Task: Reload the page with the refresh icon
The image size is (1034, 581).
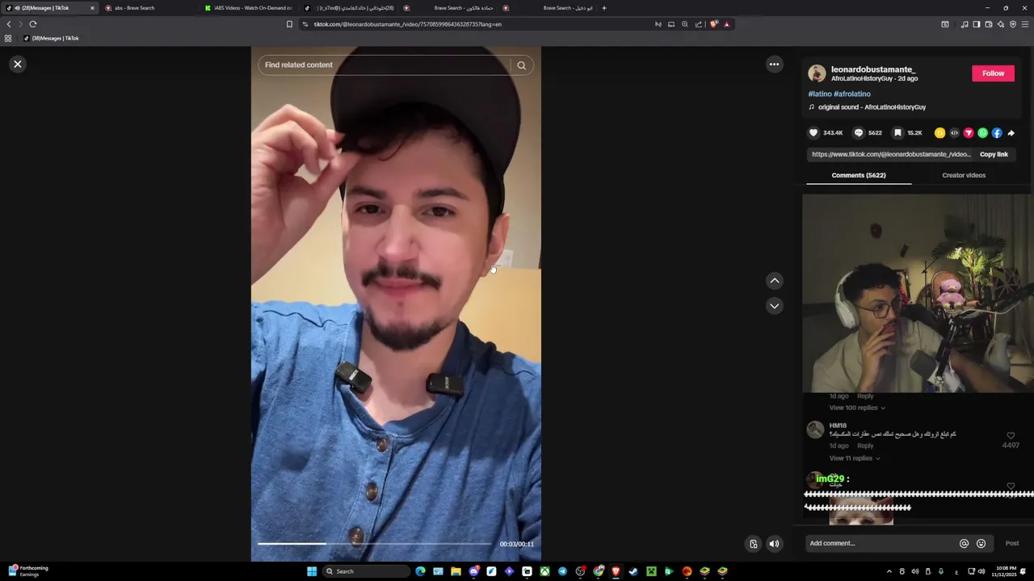Action: point(33,24)
